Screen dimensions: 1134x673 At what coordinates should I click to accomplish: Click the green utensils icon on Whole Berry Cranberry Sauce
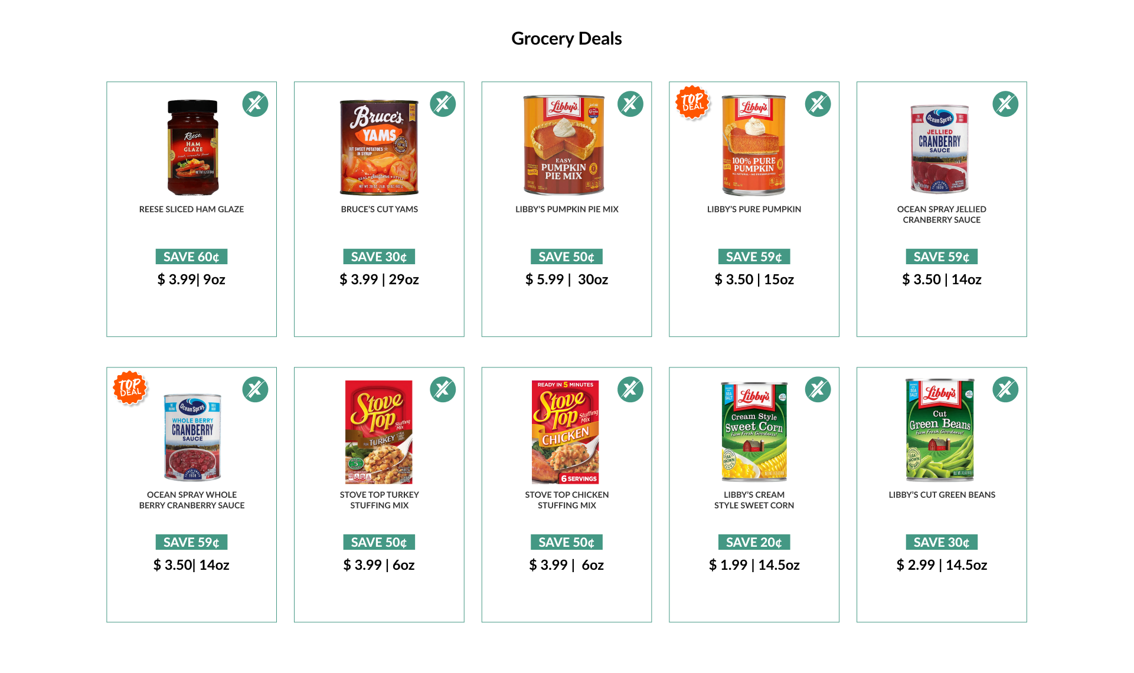pyautogui.click(x=255, y=390)
